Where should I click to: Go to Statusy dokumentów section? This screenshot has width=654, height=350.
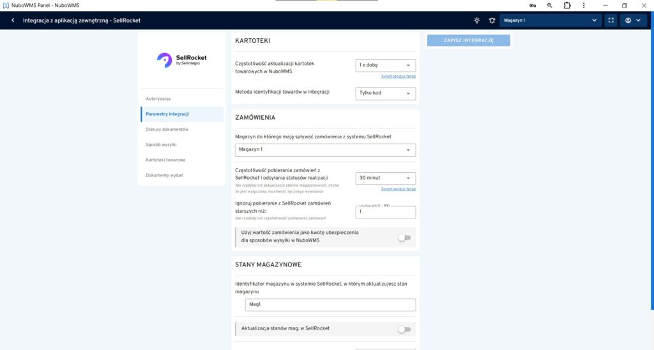[167, 129]
